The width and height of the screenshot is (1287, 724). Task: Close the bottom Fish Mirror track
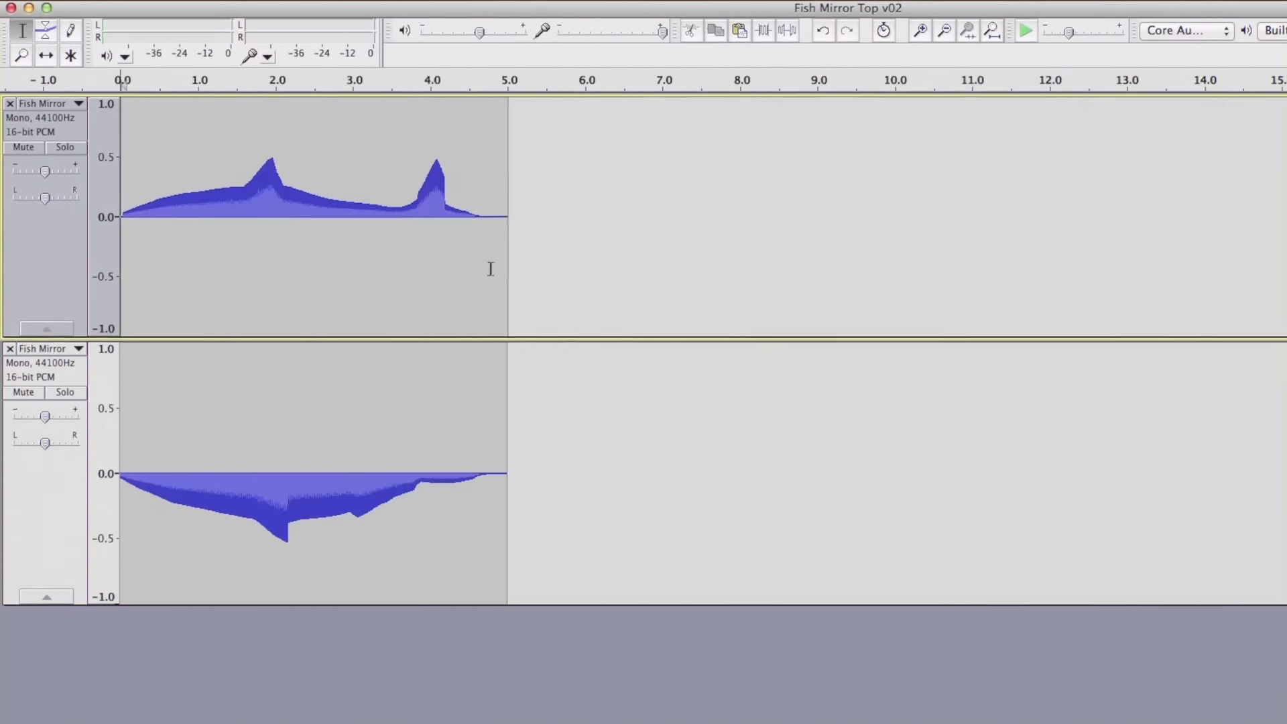(10, 349)
